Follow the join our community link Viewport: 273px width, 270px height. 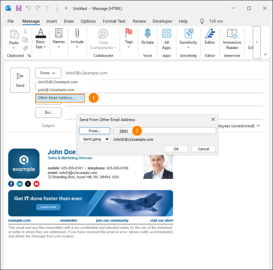[112, 221]
